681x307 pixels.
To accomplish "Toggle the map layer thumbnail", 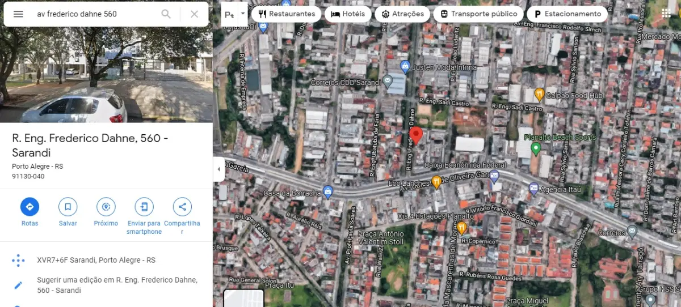I will point(243,299).
